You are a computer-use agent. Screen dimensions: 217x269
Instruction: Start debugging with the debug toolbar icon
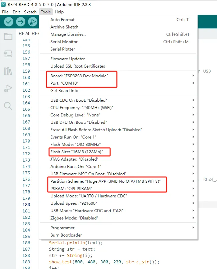click(x=32, y=22)
